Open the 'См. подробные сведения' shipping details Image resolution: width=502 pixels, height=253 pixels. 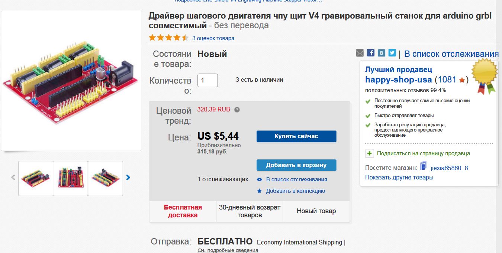coord(228,250)
